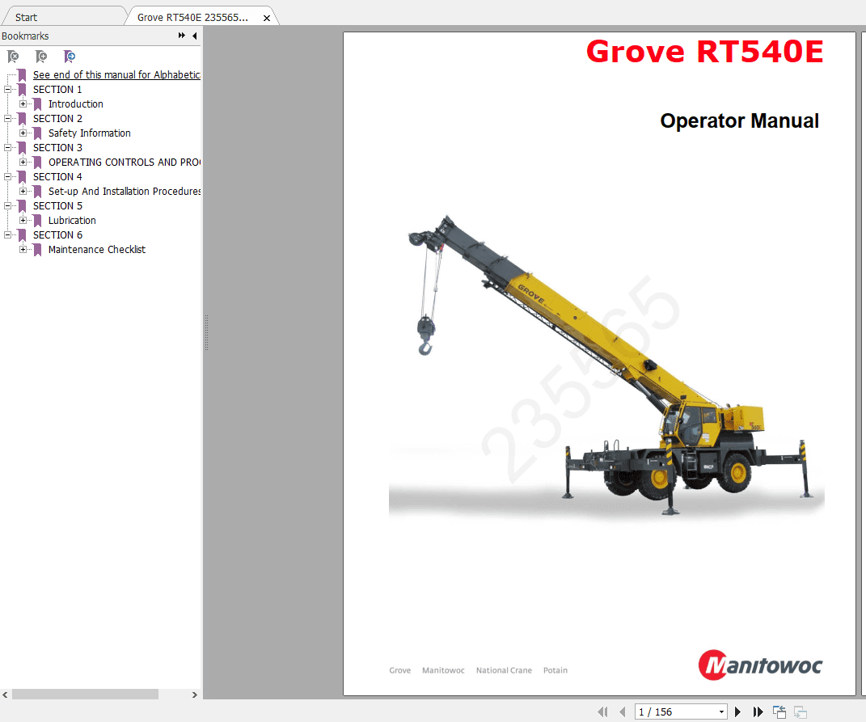Go forward to the next view

click(799, 711)
